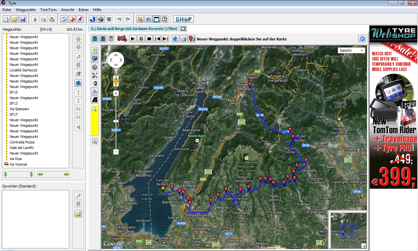The height and width of the screenshot is (251, 418).
Task: Collapse the overview minimap with corner arrow
Action: [x=364, y=245]
